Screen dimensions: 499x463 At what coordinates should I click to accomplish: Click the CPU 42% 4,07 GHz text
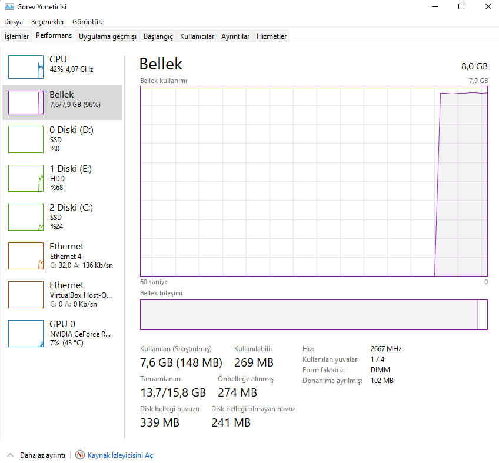(71, 69)
